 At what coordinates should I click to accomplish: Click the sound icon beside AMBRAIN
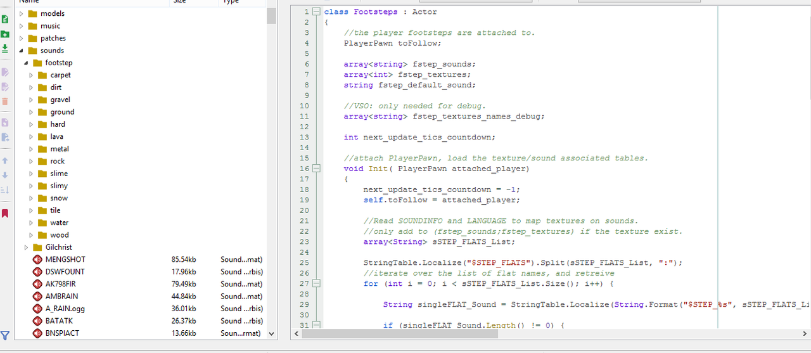(37, 296)
